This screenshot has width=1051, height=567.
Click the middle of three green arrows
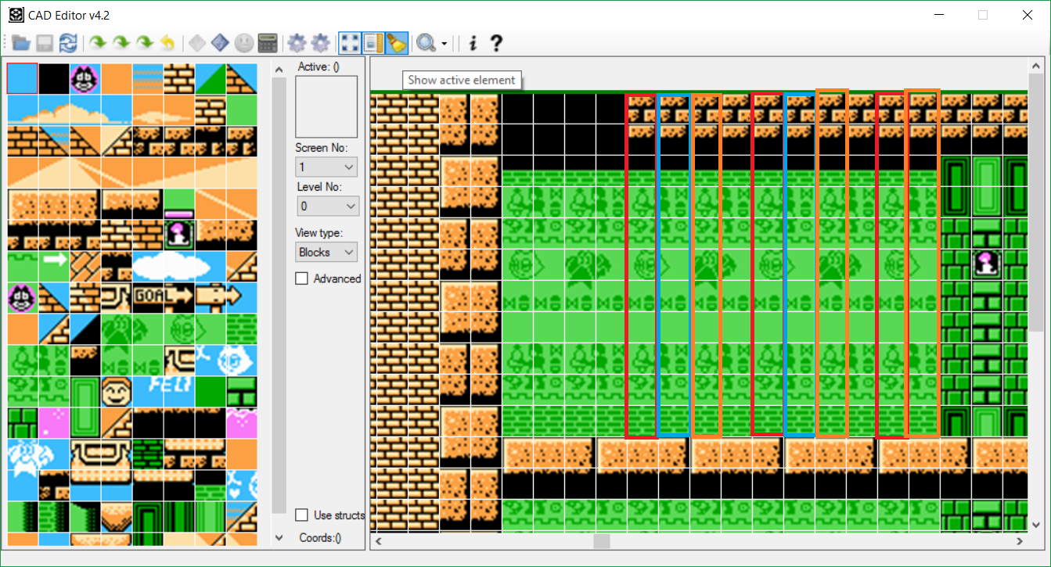coord(121,43)
